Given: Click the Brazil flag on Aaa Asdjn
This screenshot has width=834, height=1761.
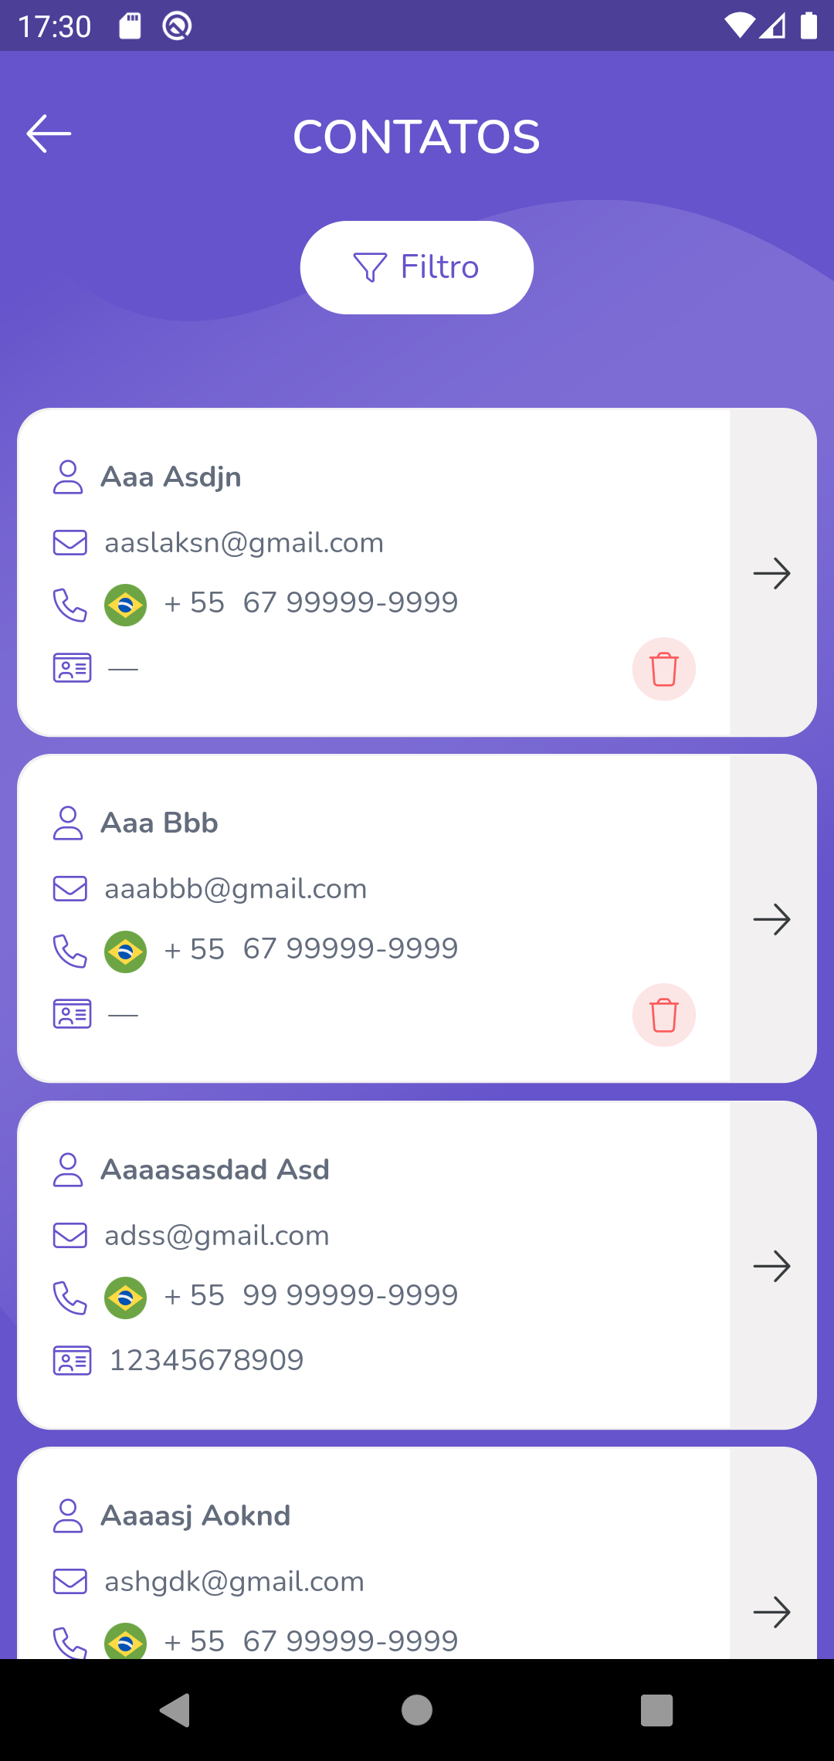Looking at the screenshot, I should click(x=126, y=605).
